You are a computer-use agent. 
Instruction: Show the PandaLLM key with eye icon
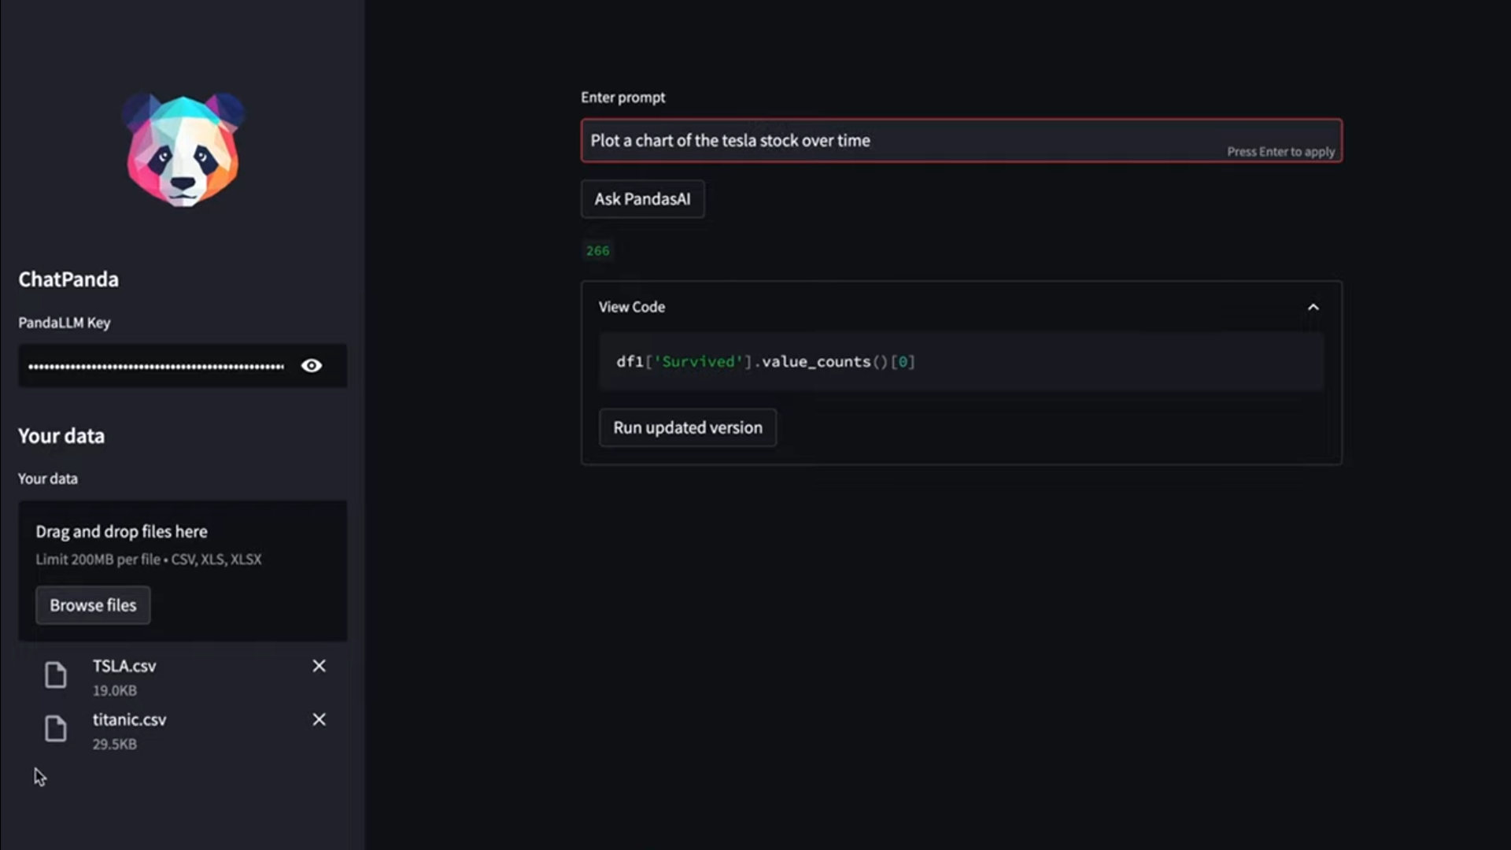(312, 365)
